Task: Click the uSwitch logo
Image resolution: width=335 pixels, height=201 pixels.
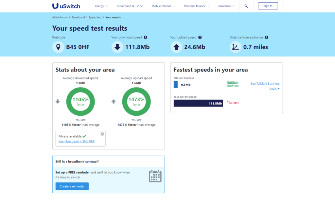Action: pyautogui.click(x=66, y=6)
